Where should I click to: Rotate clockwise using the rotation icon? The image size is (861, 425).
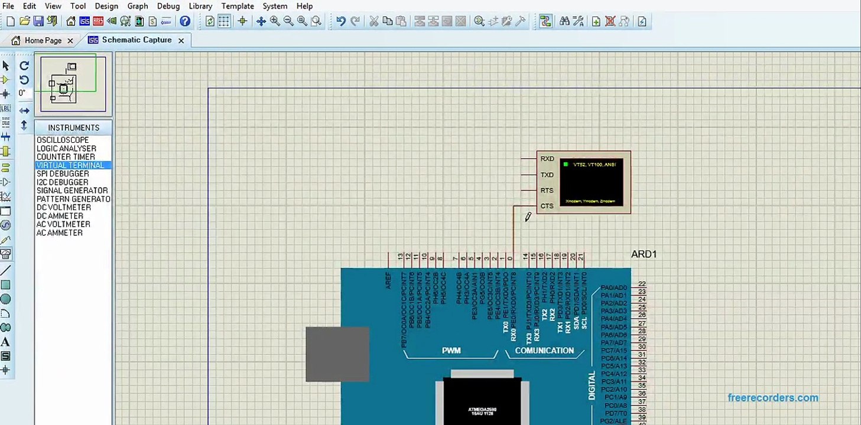click(x=24, y=66)
